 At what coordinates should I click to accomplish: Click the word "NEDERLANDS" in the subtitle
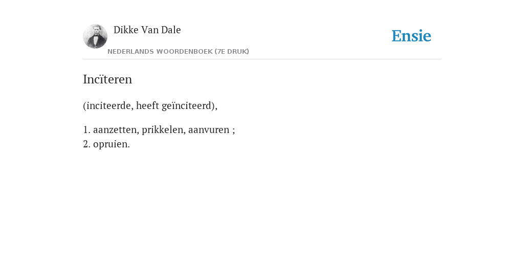[131, 52]
